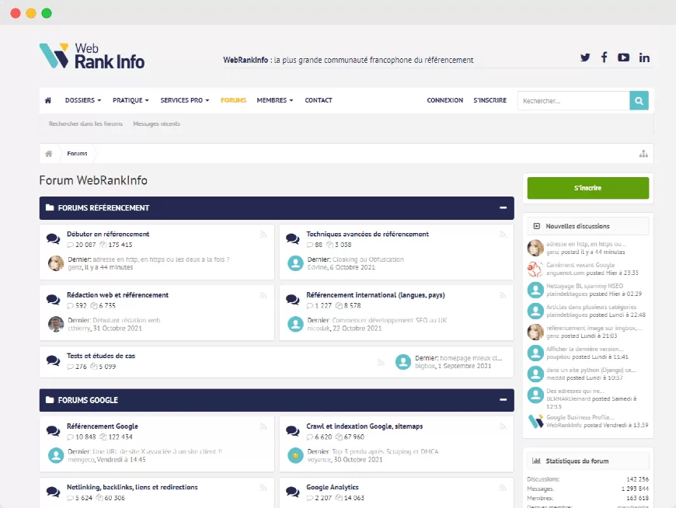Image resolution: width=676 pixels, height=508 pixels.
Task: Click RSS icon for Référencement international
Action: pyautogui.click(x=503, y=295)
